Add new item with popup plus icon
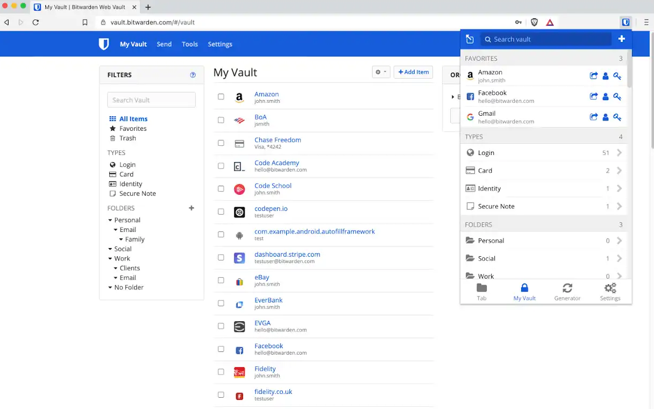 (621, 39)
